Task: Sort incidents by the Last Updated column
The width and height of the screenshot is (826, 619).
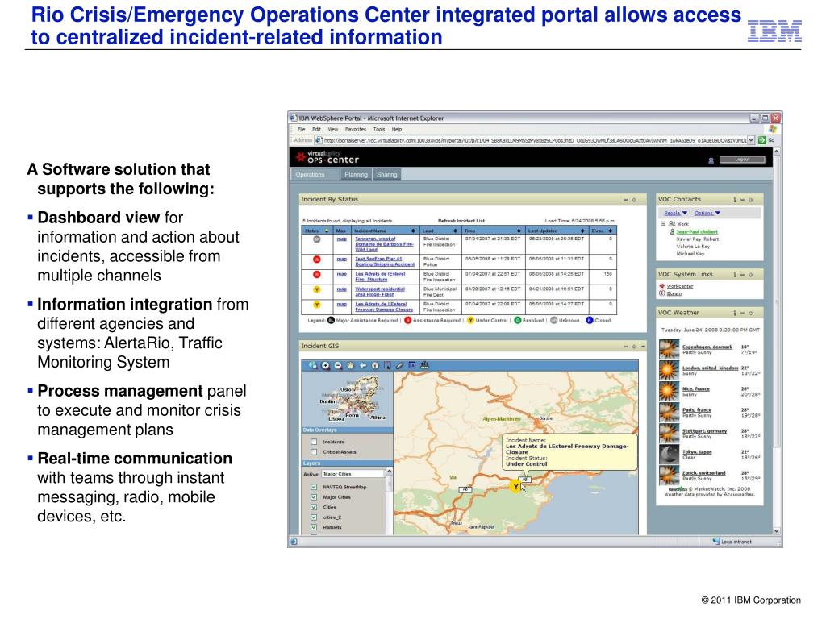Action: 557,231
